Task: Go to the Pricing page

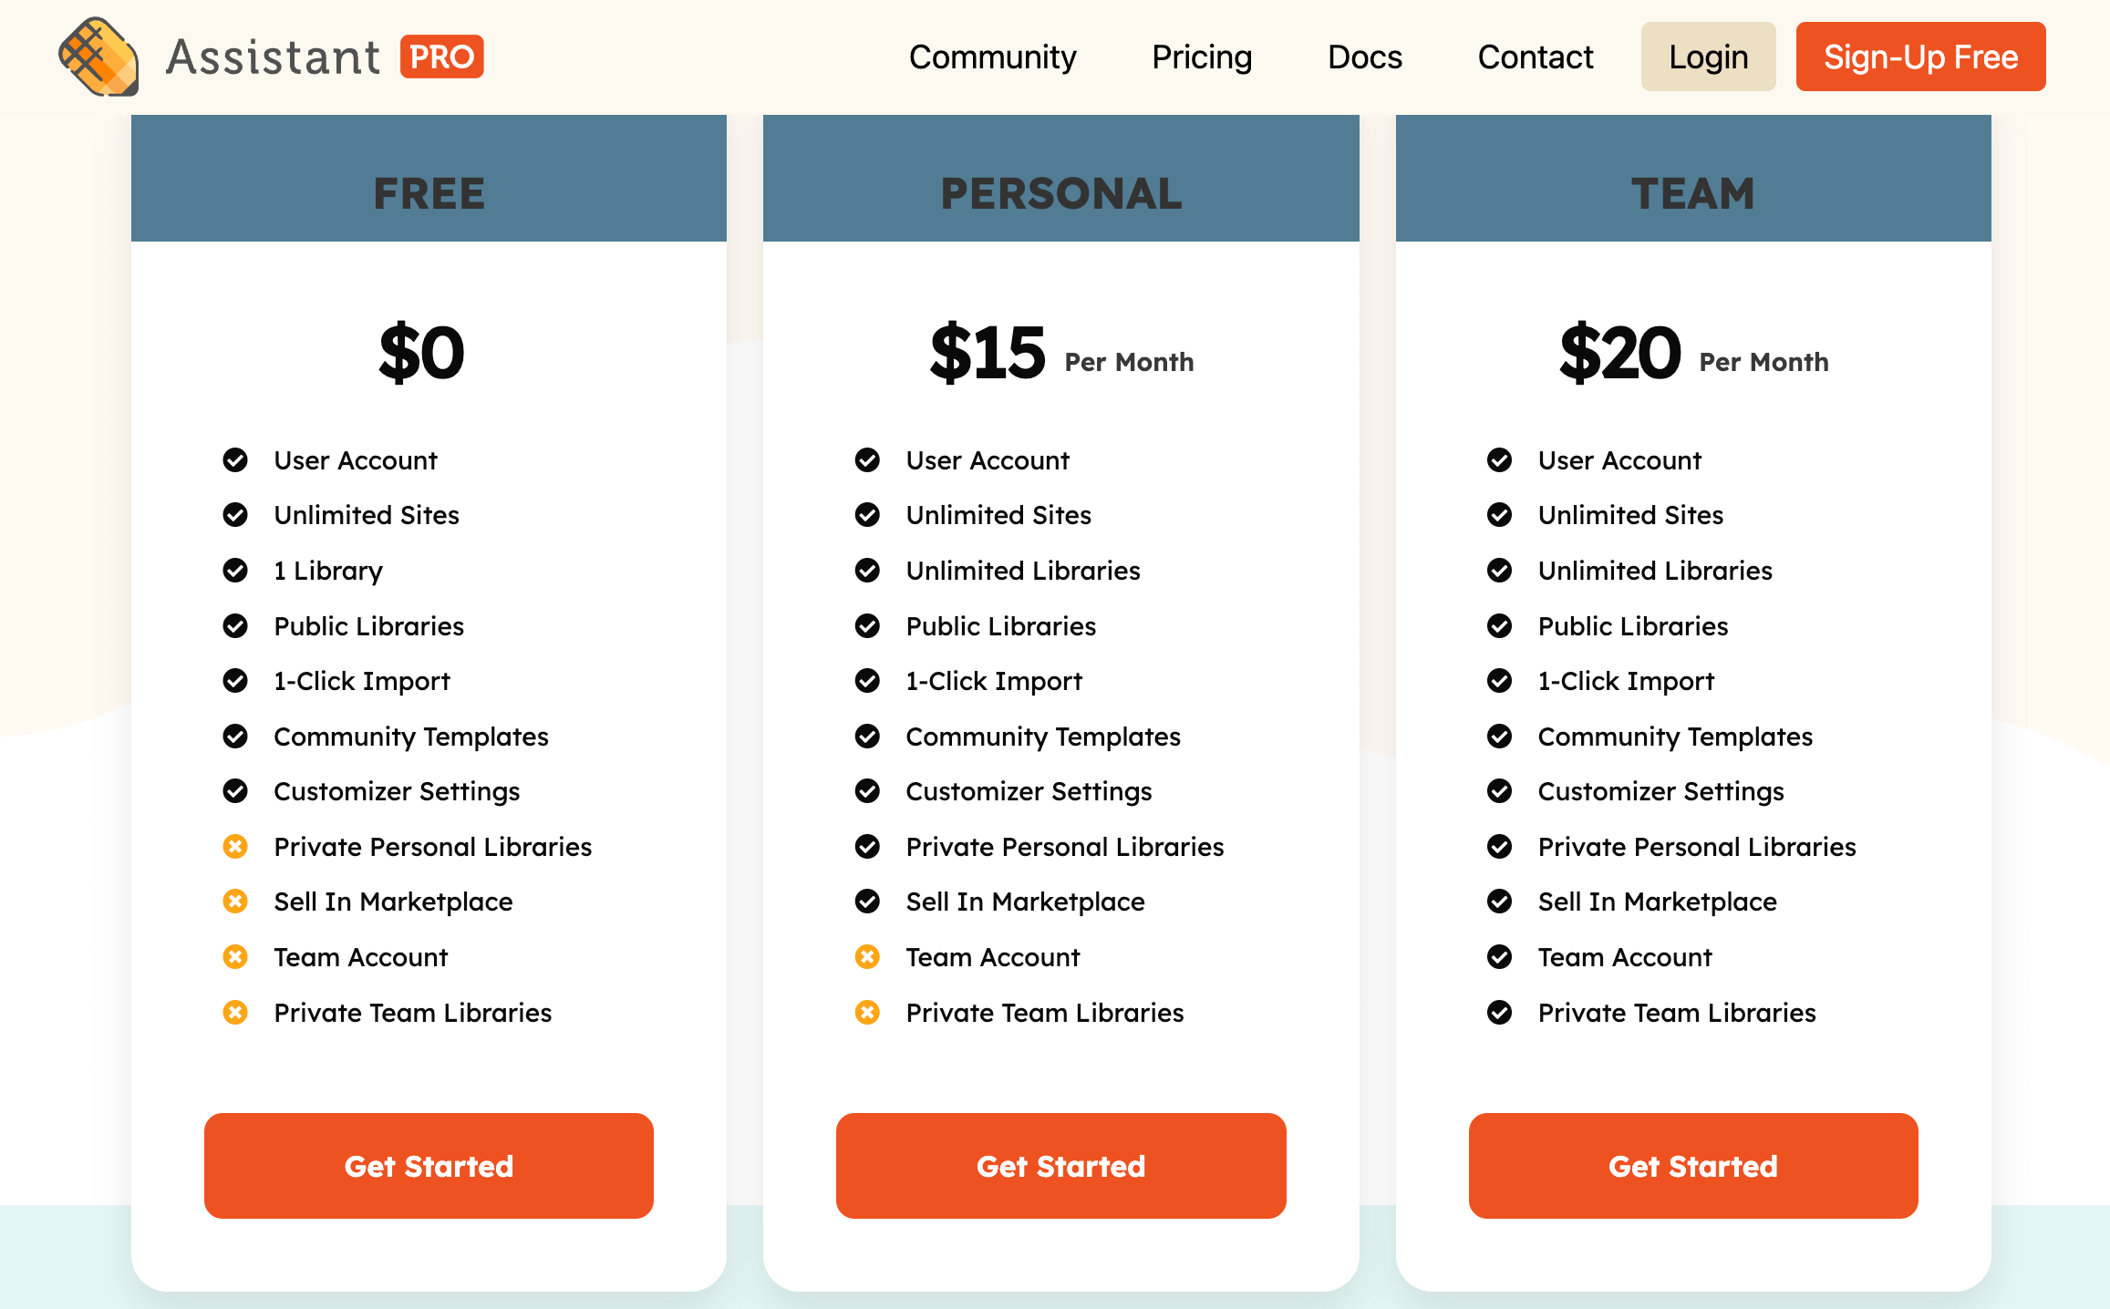Action: click(x=1201, y=57)
